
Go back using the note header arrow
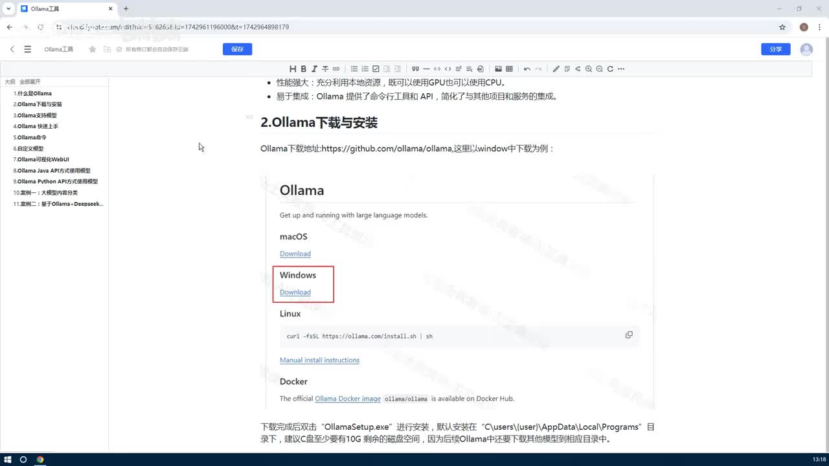[x=12, y=49]
